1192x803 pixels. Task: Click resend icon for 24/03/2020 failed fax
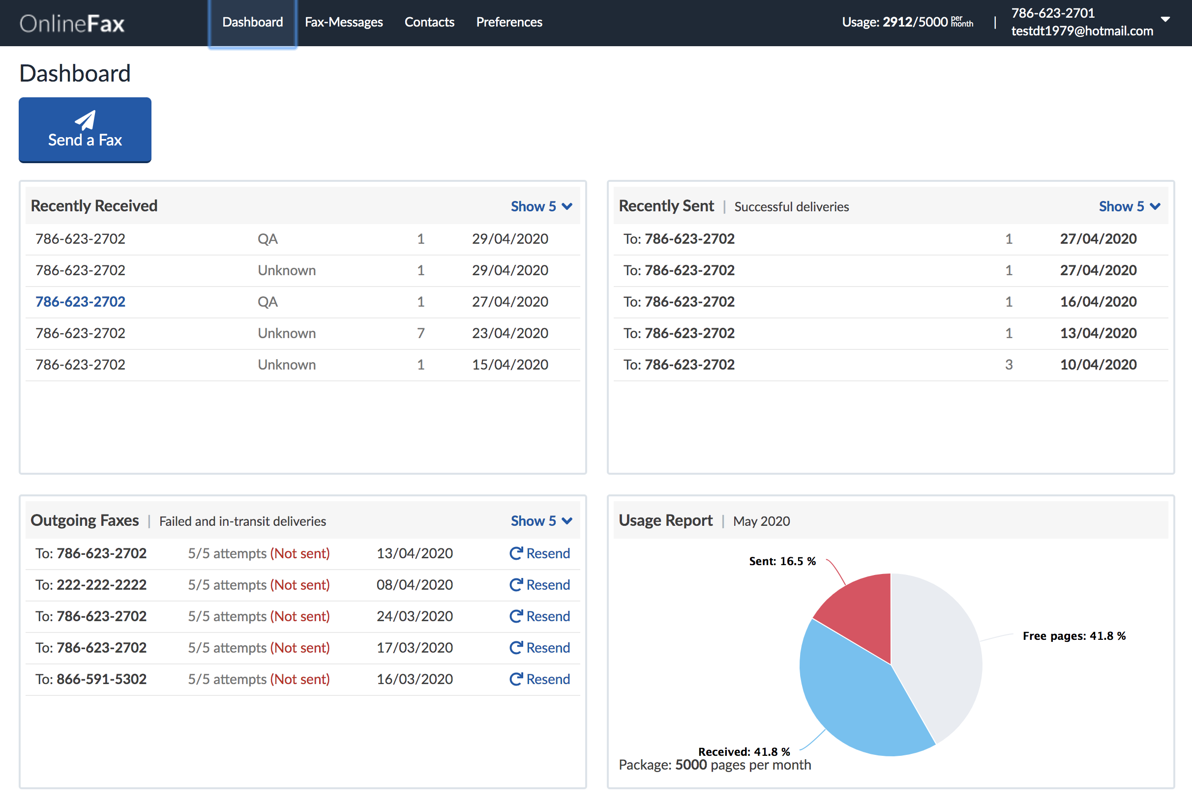[515, 616]
